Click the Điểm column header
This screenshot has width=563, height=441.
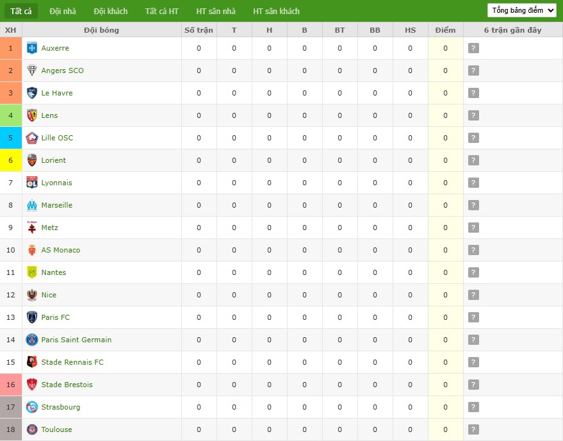[445, 30]
